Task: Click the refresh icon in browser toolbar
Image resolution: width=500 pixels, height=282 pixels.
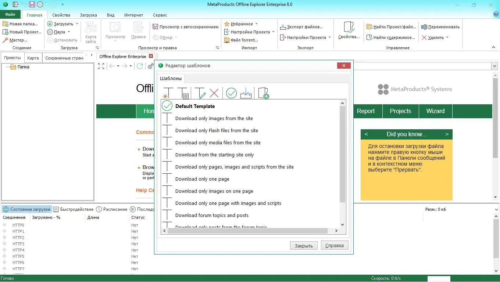Action: click(x=140, y=66)
